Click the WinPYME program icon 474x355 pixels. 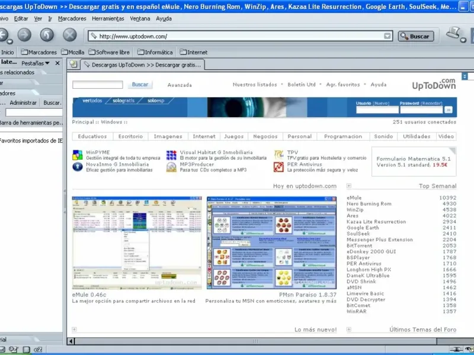click(77, 155)
